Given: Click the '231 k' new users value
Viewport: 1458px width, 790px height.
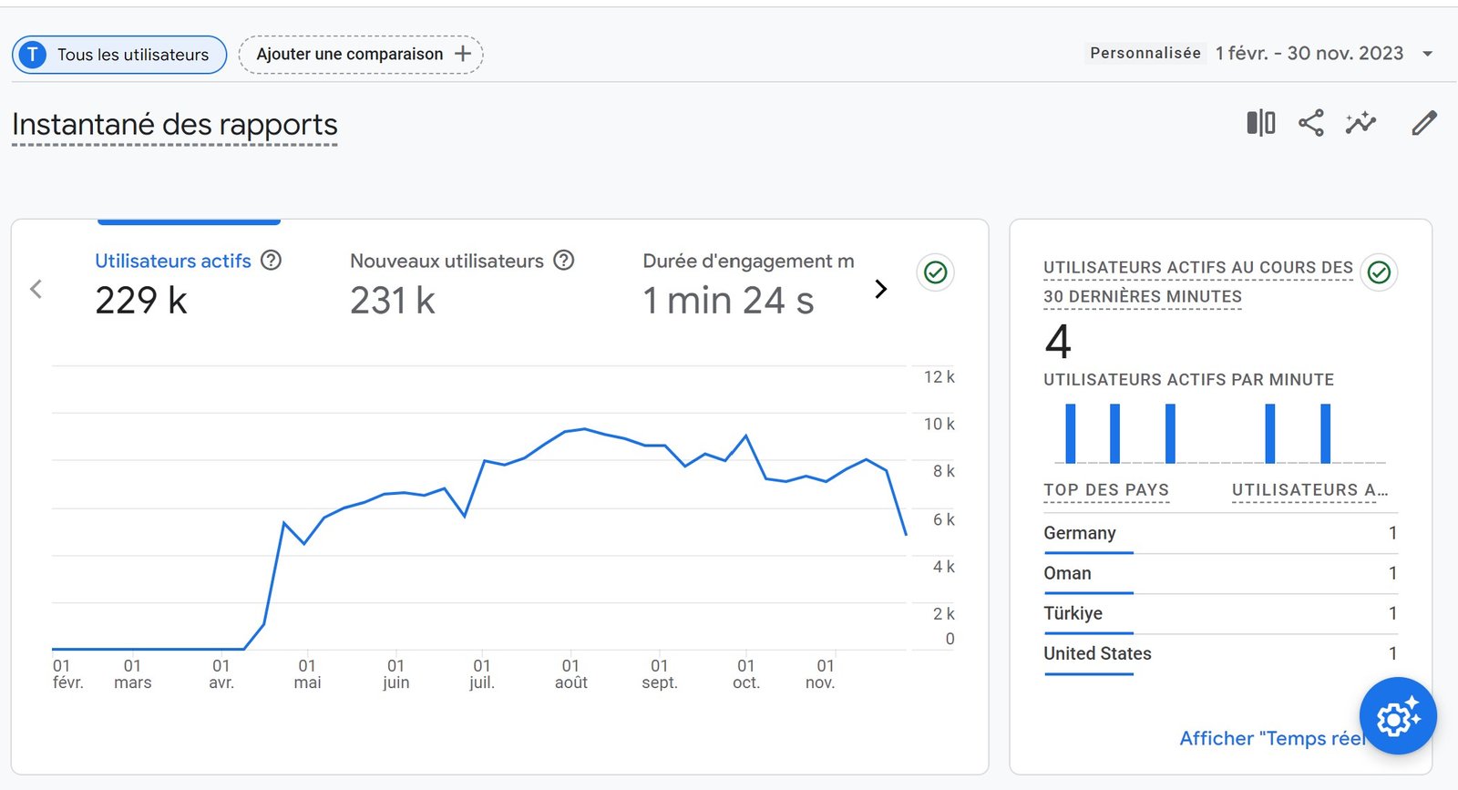Looking at the screenshot, I should pos(393,301).
